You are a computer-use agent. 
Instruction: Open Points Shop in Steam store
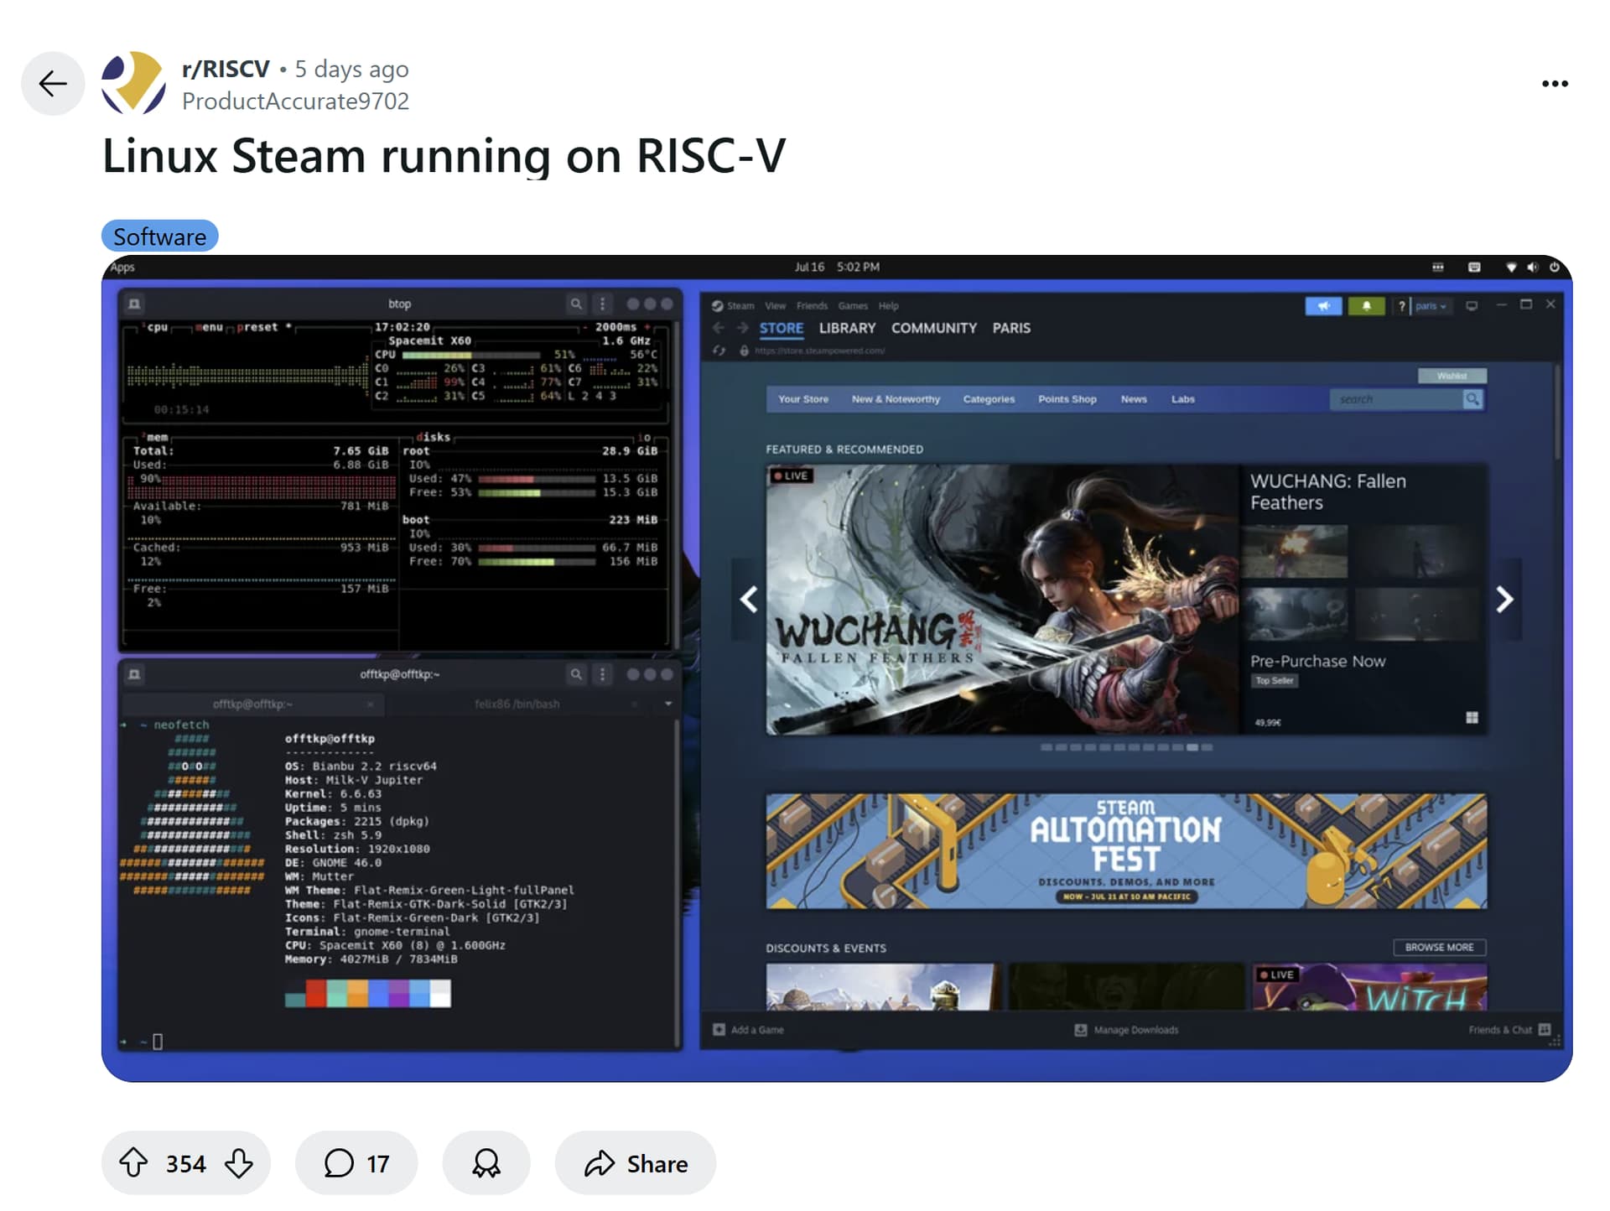(1067, 399)
